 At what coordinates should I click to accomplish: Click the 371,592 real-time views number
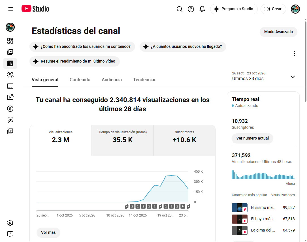click(241, 155)
